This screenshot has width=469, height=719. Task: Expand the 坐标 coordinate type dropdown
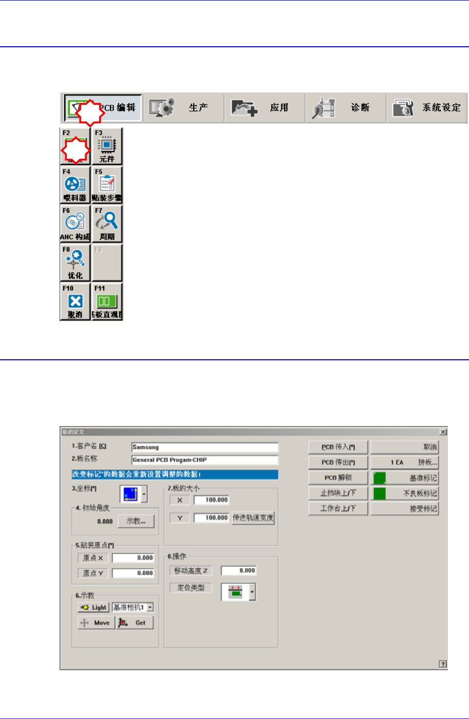point(144,495)
